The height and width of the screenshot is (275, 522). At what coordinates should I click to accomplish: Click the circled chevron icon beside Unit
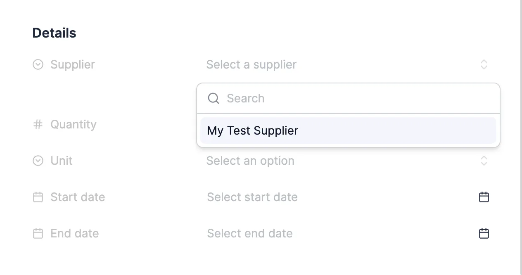coord(38,161)
